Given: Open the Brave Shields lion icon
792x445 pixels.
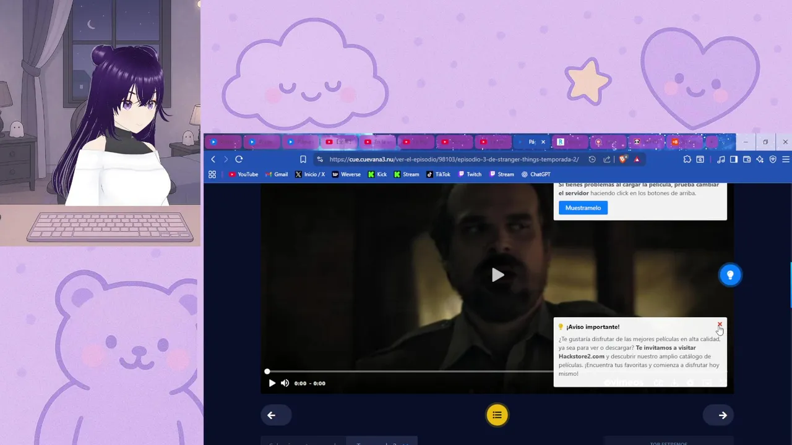Looking at the screenshot, I should 623,159.
